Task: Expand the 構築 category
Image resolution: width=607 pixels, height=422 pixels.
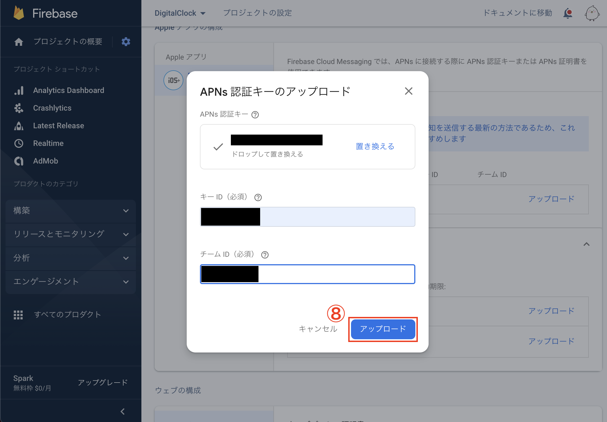Action: pos(70,211)
